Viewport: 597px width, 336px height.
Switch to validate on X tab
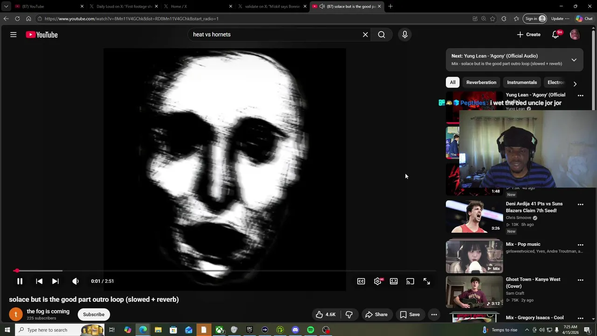271,7
